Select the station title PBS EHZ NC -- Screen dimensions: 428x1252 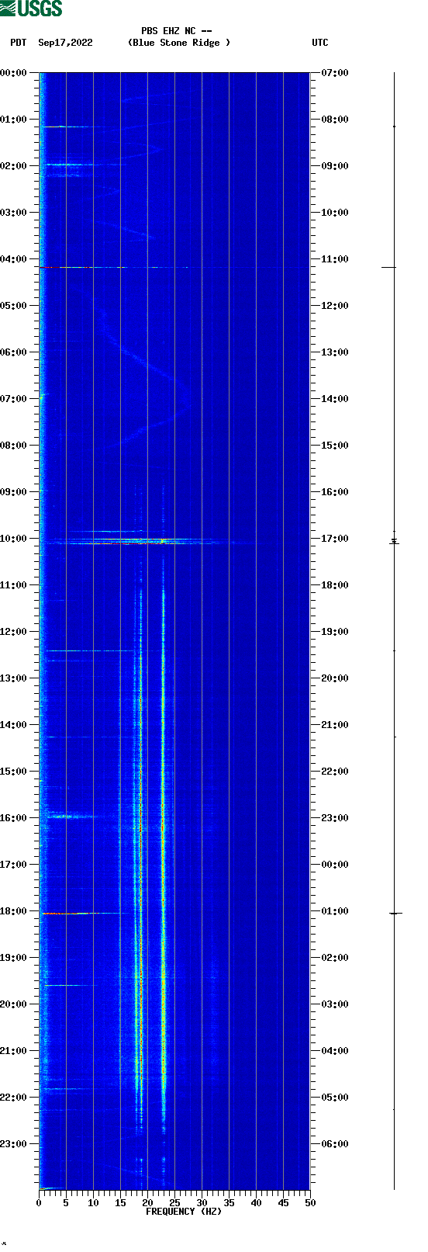click(x=176, y=31)
